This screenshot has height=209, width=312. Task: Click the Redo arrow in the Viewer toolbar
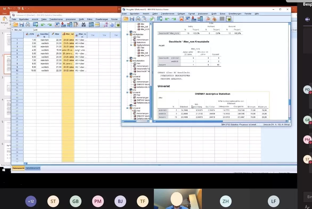click(174, 19)
